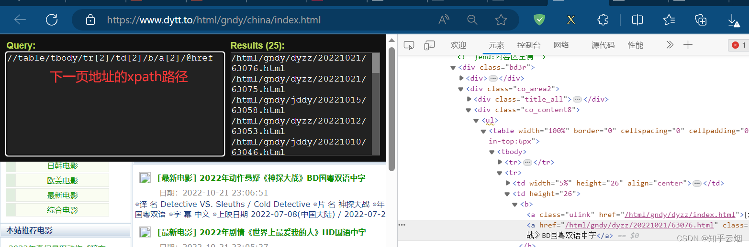Select result line 63053.html in Results
This screenshot has height=247, width=749.
click(x=258, y=131)
